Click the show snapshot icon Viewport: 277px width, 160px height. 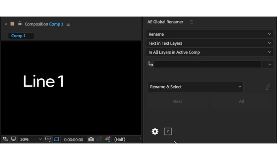coord(99,139)
